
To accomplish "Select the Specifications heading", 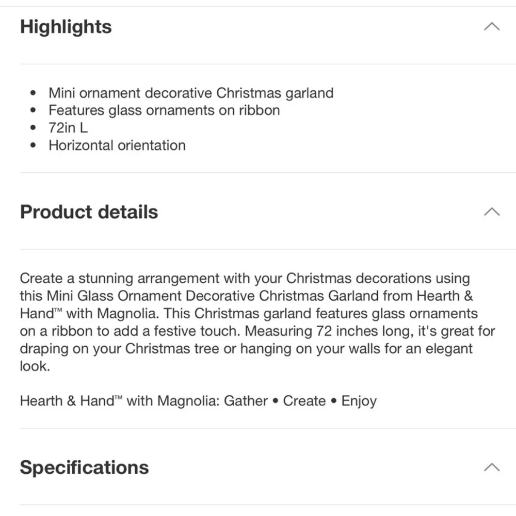I will 84,467.
